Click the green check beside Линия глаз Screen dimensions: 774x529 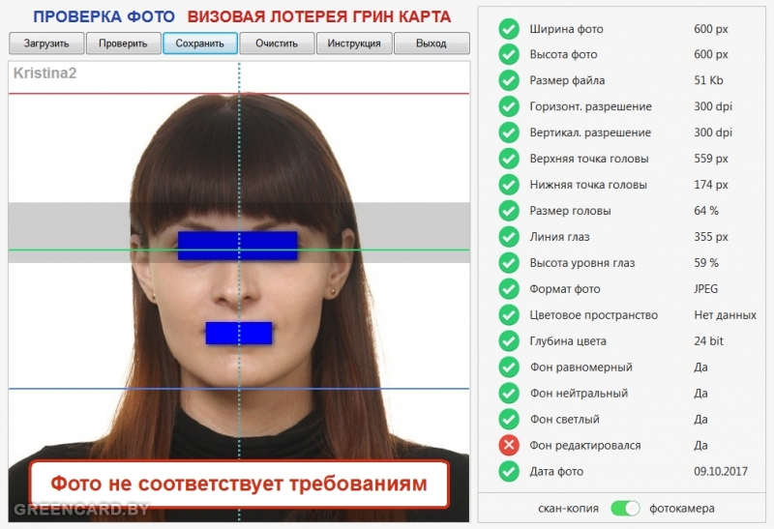point(509,236)
